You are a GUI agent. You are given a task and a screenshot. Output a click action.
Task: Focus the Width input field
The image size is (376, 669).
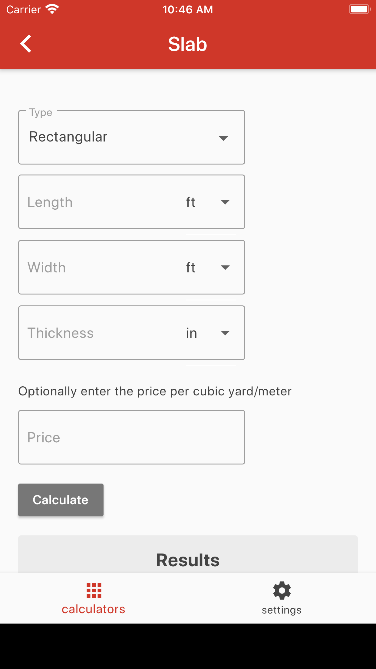[x=100, y=268]
